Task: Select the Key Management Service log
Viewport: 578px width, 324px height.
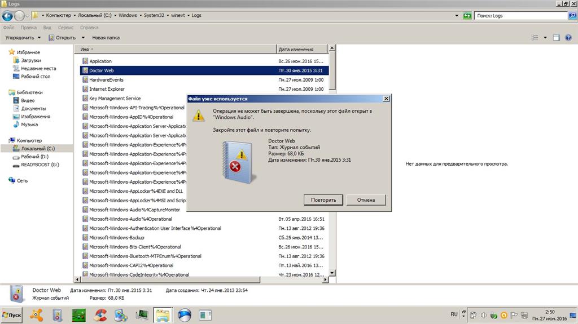Action: [x=115, y=98]
